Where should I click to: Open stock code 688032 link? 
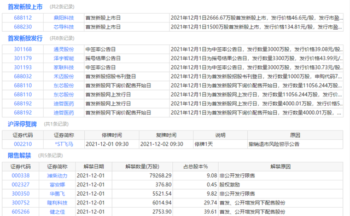click(x=23, y=77)
